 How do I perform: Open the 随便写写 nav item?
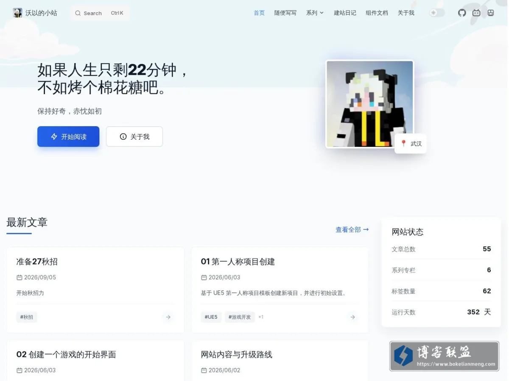(x=285, y=13)
